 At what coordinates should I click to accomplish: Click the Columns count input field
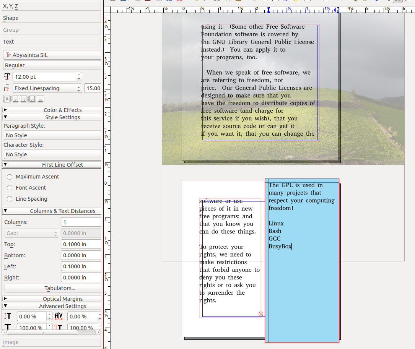pos(81,222)
